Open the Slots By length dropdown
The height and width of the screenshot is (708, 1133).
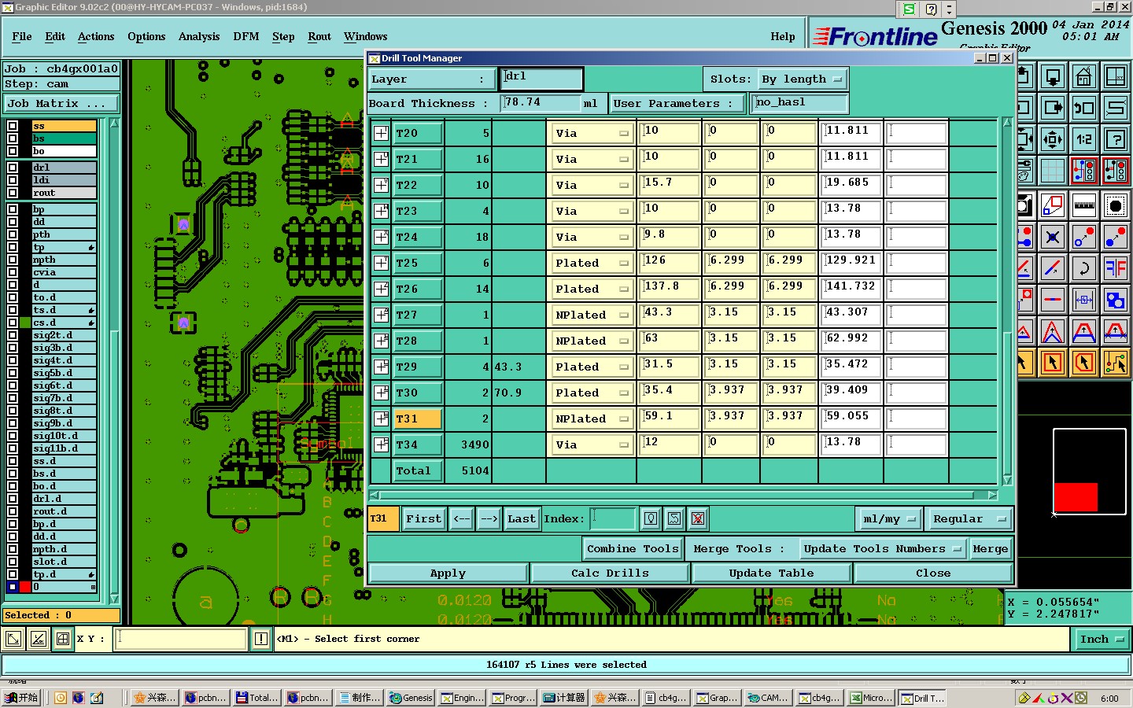pyautogui.click(x=802, y=79)
